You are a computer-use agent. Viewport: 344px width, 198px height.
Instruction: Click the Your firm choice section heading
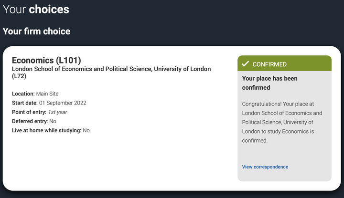click(x=36, y=31)
